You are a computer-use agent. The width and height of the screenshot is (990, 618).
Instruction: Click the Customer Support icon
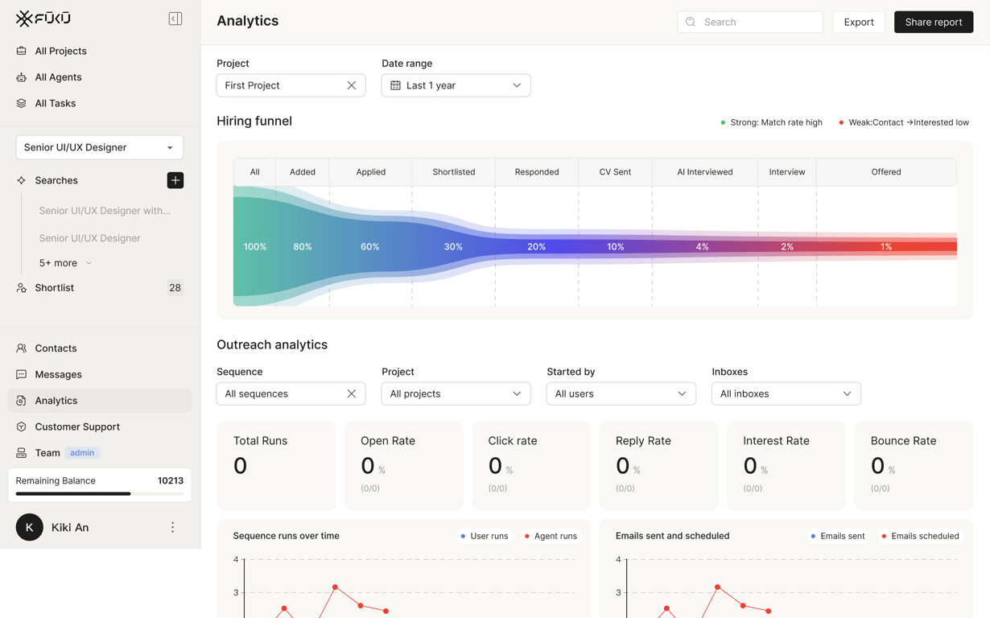tap(22, 426)
